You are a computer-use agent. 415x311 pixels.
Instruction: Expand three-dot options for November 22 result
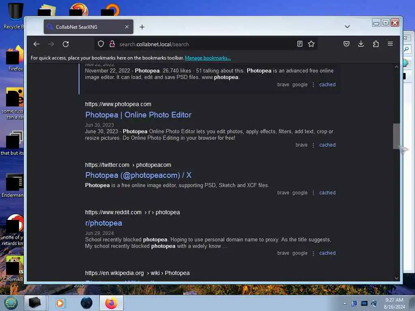(x=313, y=85)
